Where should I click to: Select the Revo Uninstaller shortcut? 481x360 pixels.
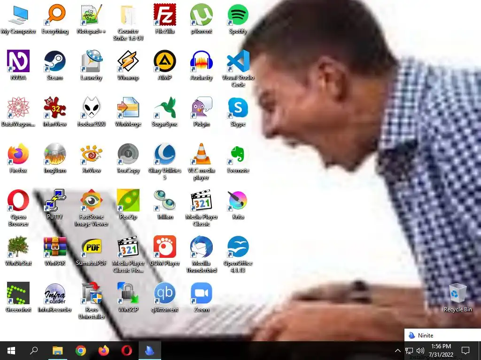click(91, 301)
